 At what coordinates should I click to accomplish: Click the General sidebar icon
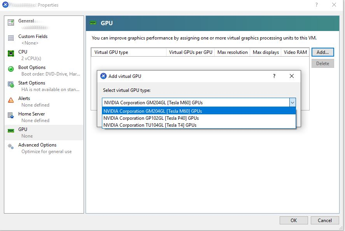pyautogui.click(x=11, y=22)
